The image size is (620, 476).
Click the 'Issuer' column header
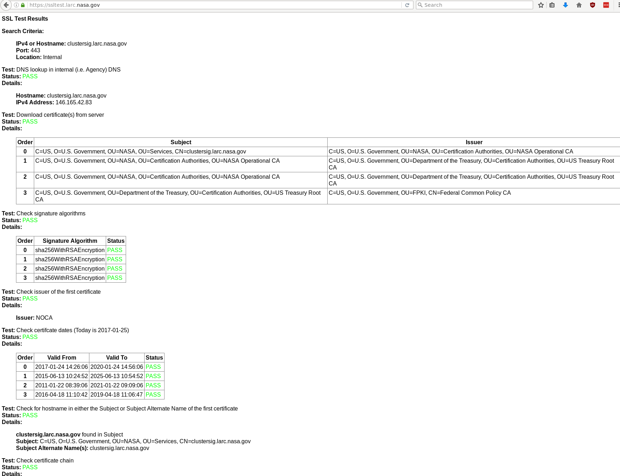point(474,142)
